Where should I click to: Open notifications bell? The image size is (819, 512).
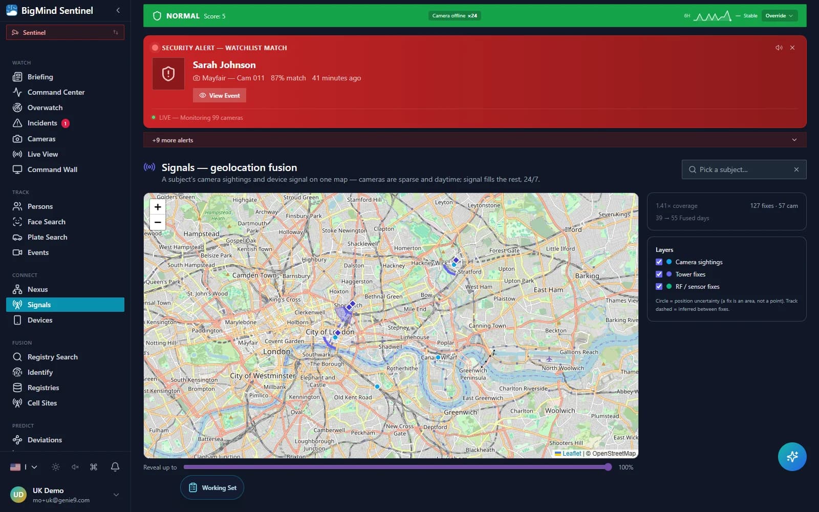click(115, 467)
